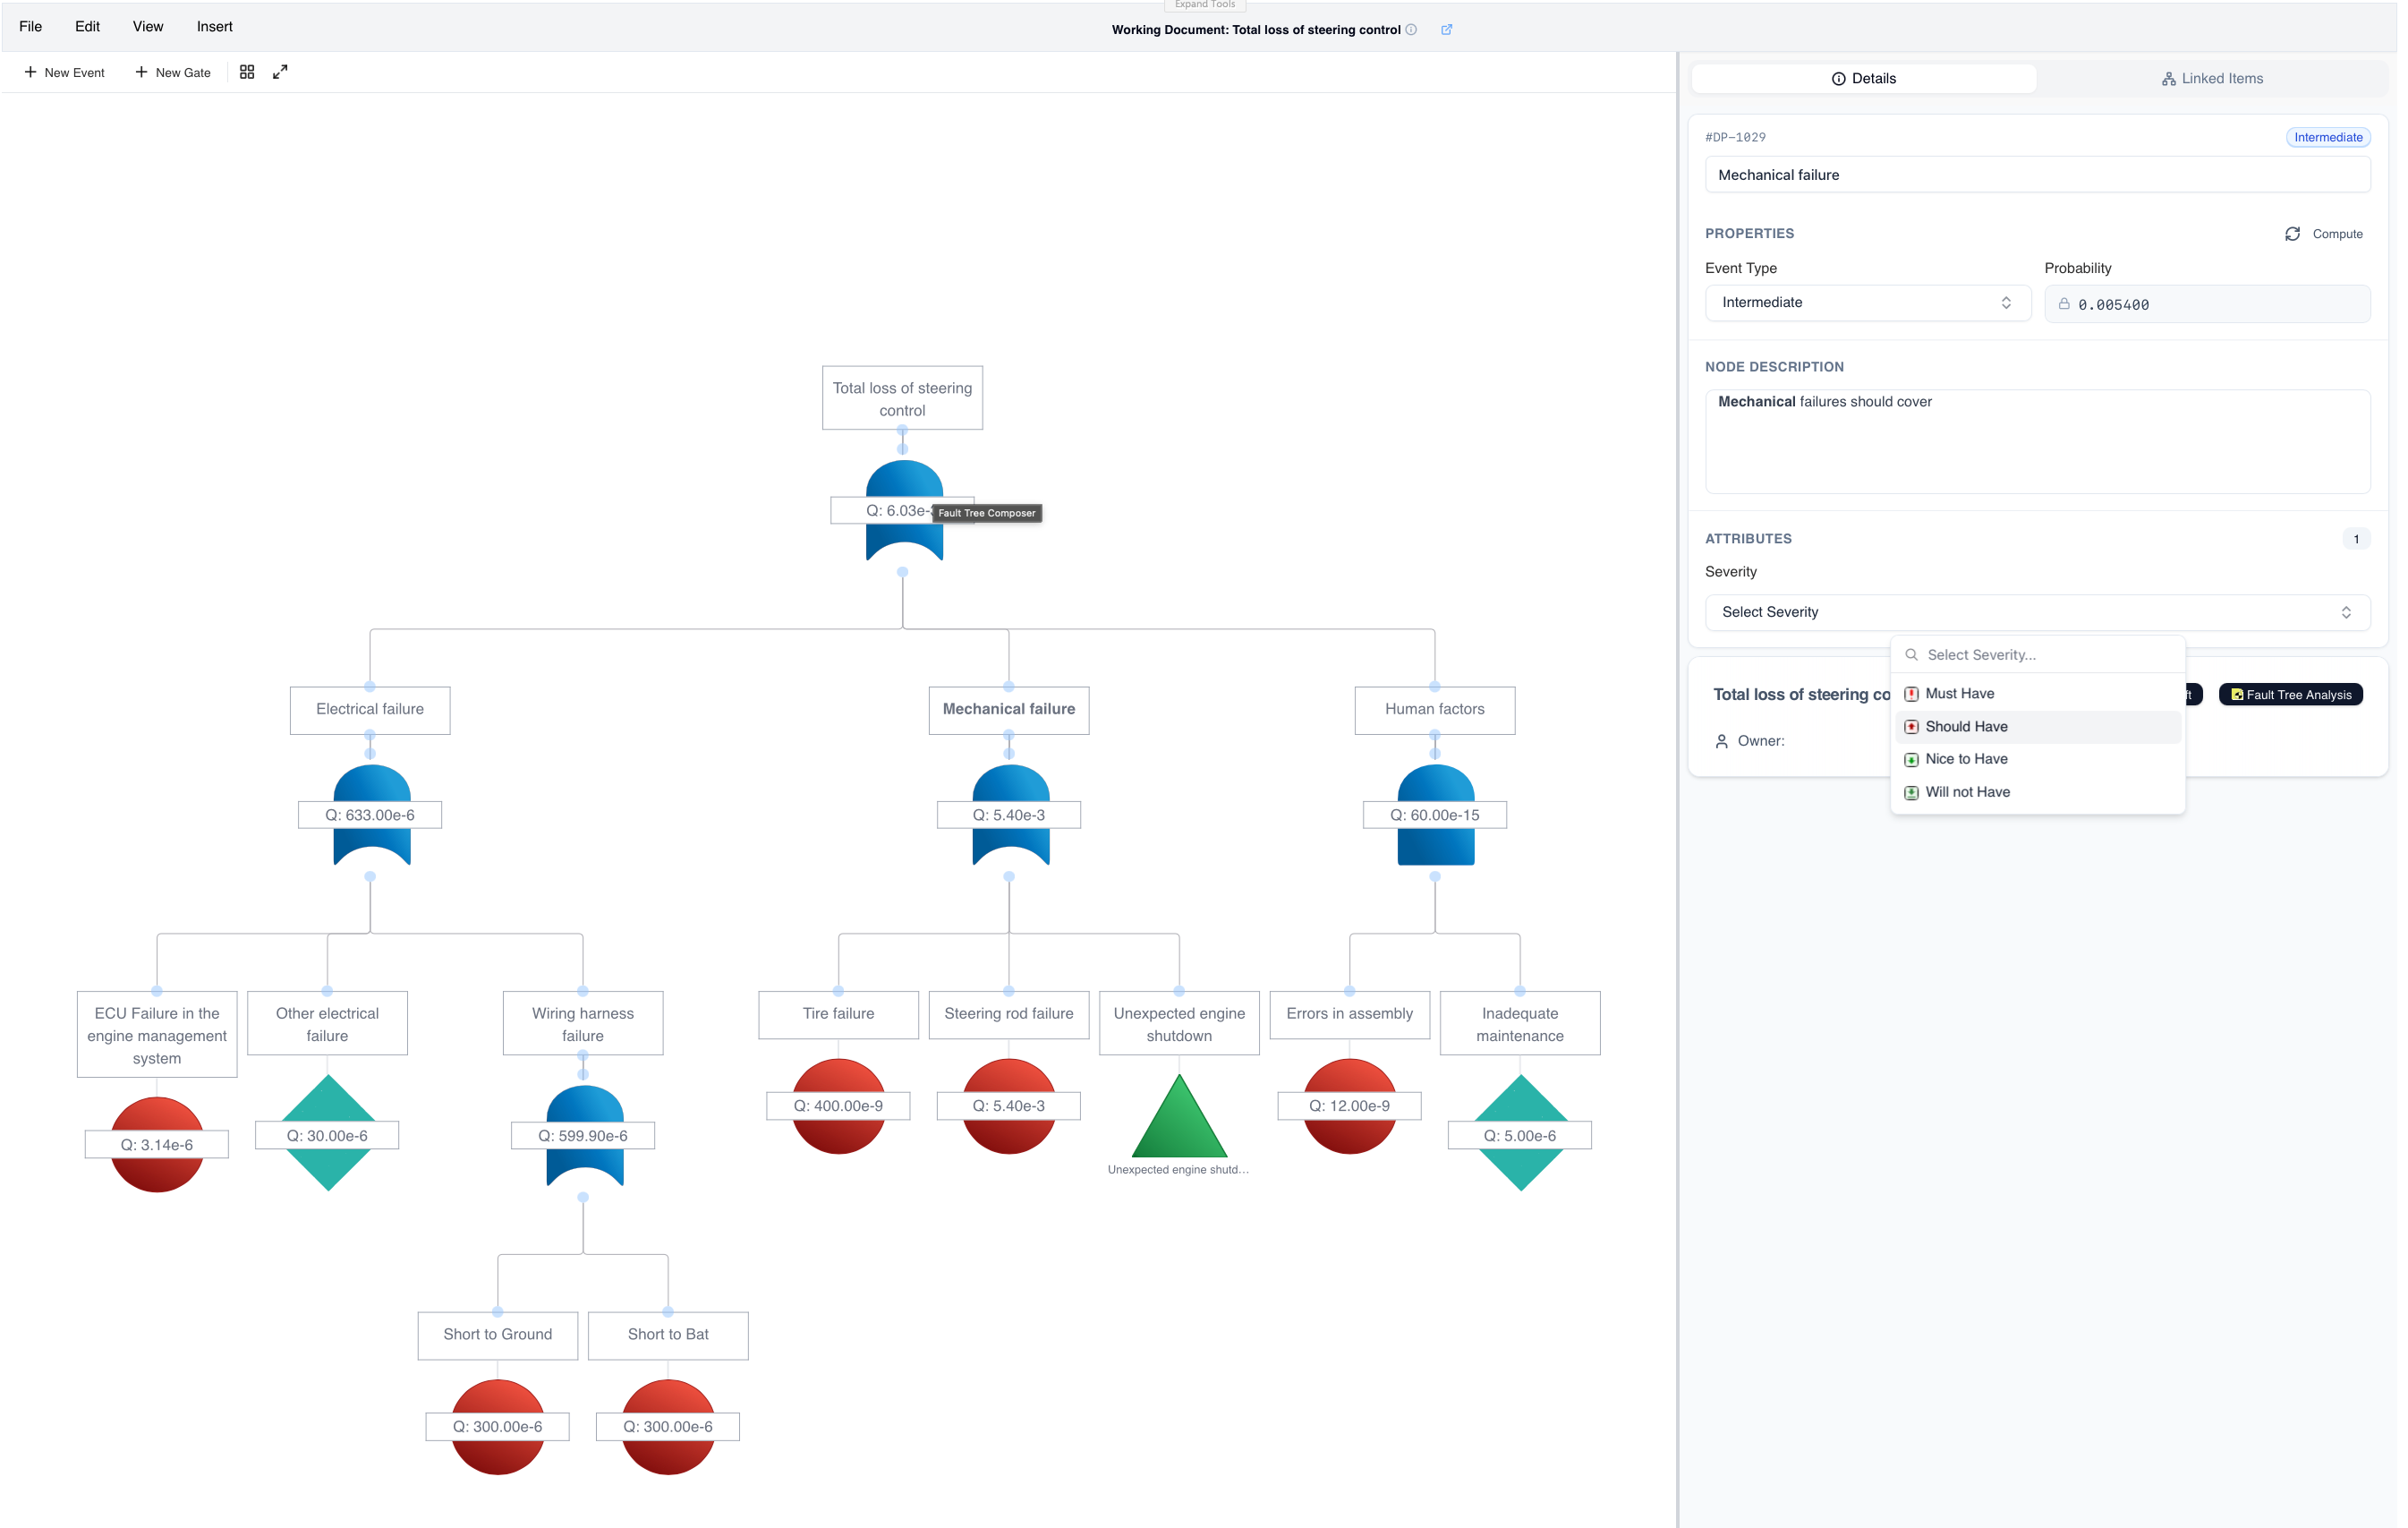Screen dimensions: 2408x1528
Task: Choose the Will not Have severity option
Action: 1967,791
